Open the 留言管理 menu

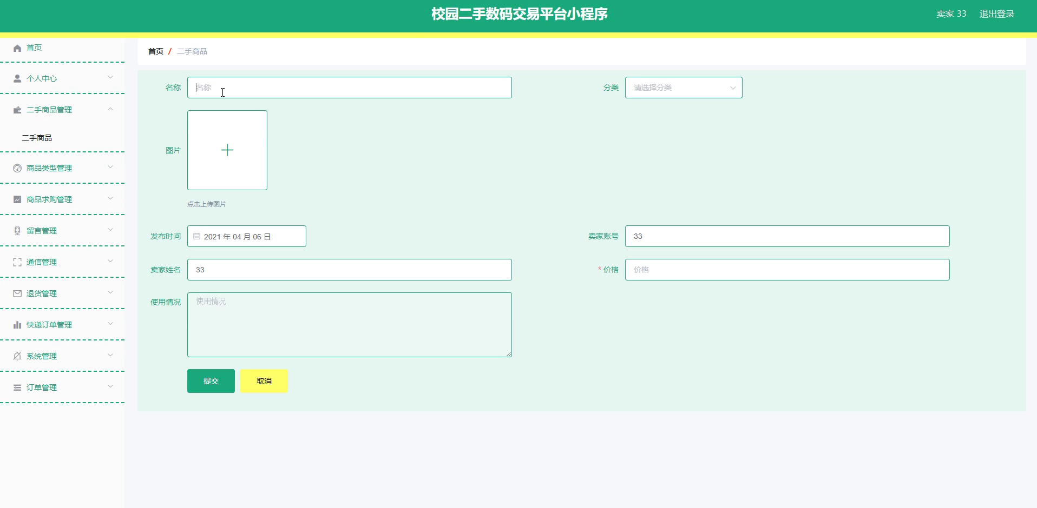coord(62,231)
